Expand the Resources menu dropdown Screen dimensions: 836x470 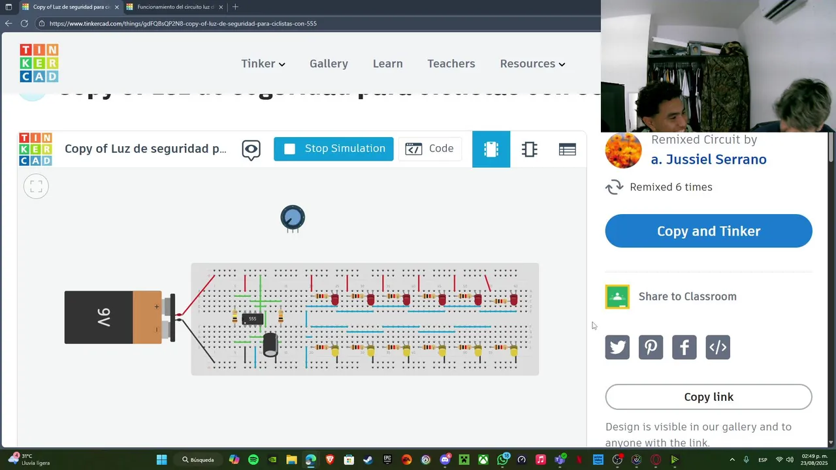point(533,63)
